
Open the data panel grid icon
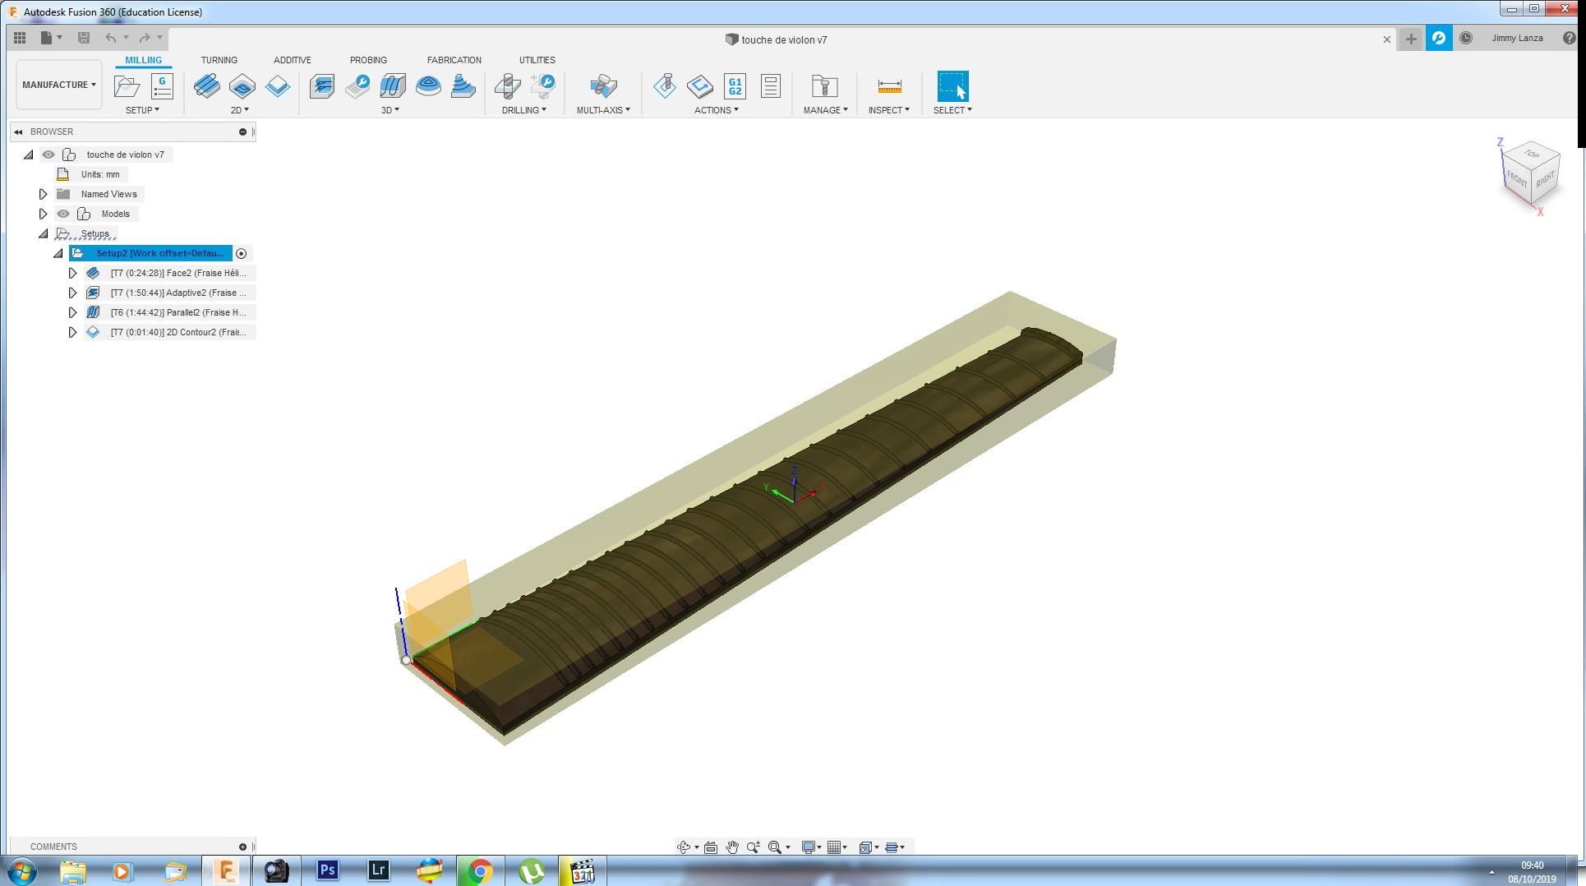pos(20,38)
